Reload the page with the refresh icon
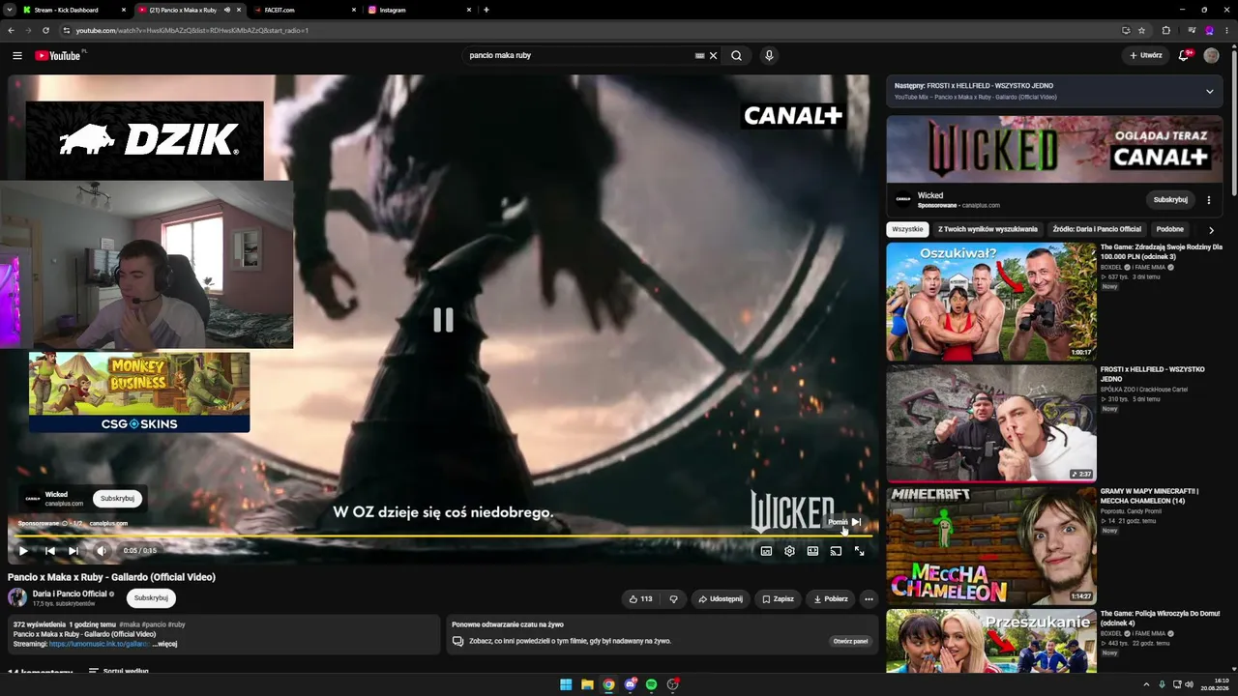Screen dimensions: 1238x696 click(45, 30)
